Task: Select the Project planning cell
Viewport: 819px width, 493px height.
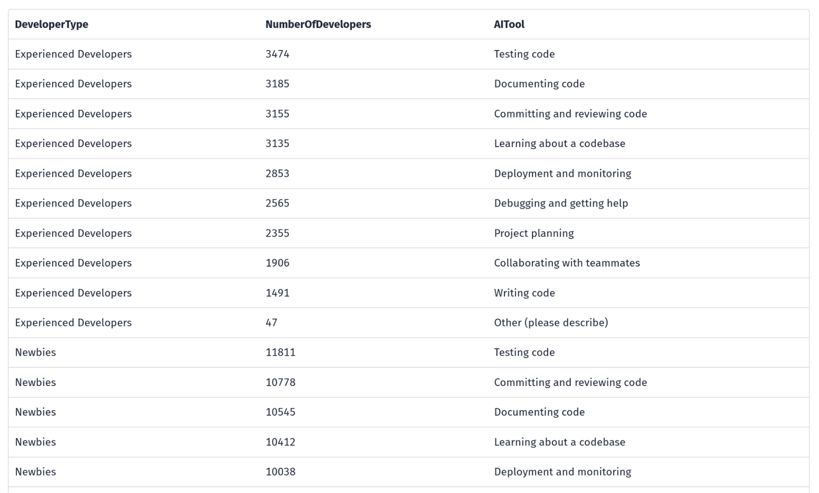Action: point(534,233)
